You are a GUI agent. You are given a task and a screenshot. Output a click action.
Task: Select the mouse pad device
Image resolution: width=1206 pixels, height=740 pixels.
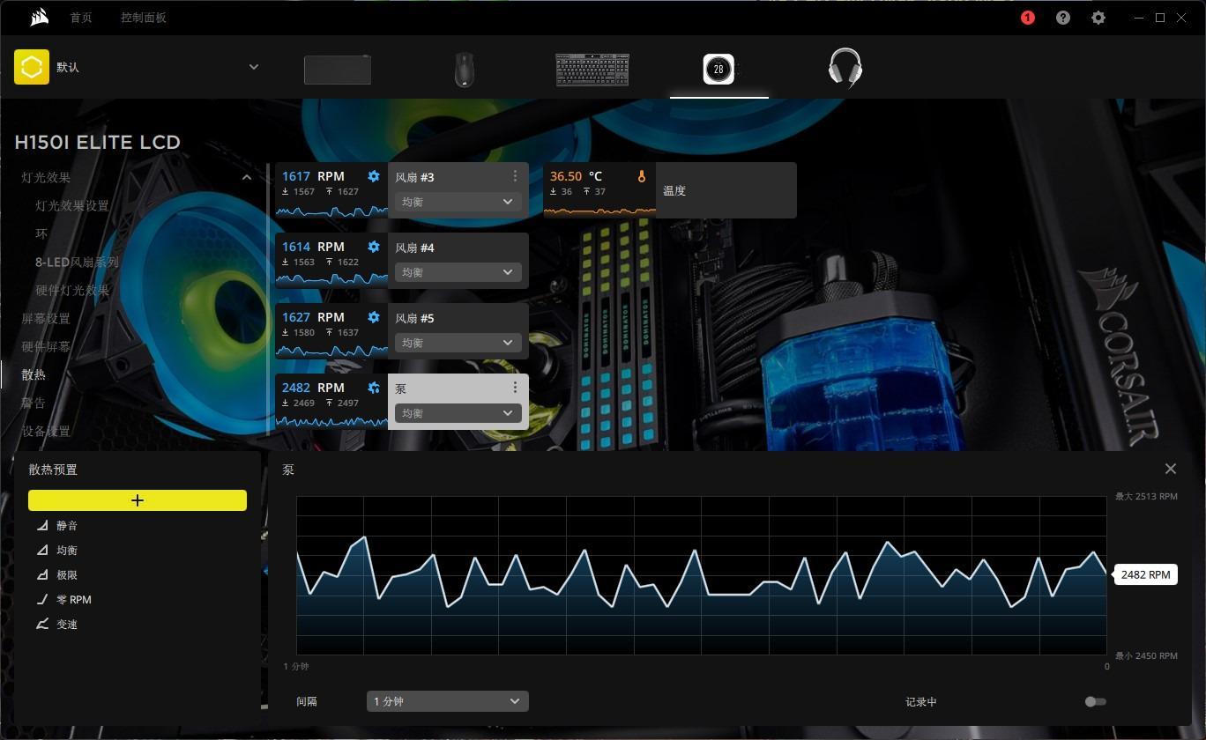(x=338, y=70)
